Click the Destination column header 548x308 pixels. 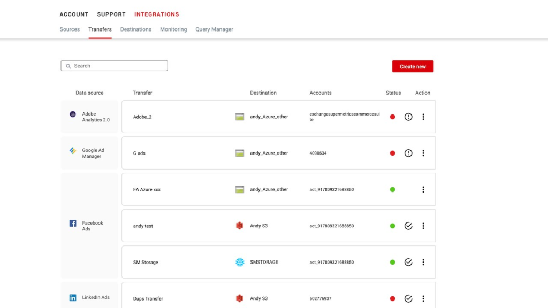(x=263, y=93)
